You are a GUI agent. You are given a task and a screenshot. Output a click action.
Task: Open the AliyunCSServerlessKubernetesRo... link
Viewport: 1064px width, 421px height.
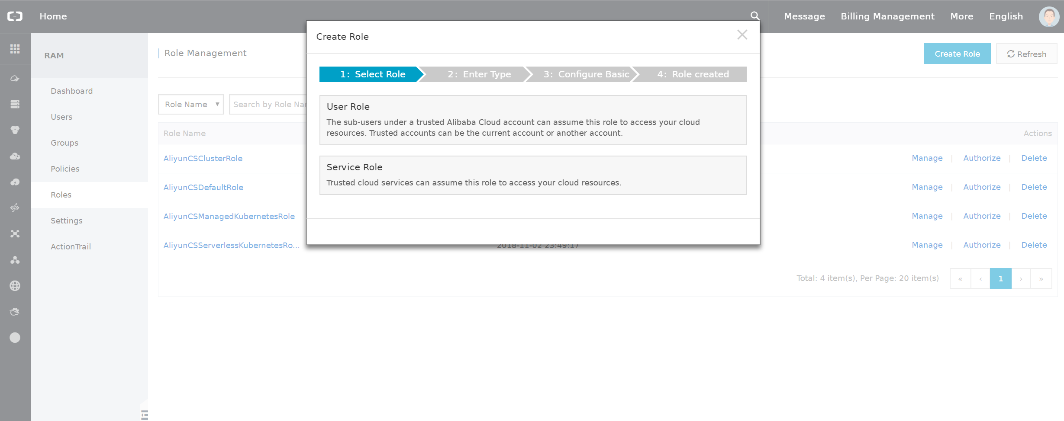pos(231,246)
